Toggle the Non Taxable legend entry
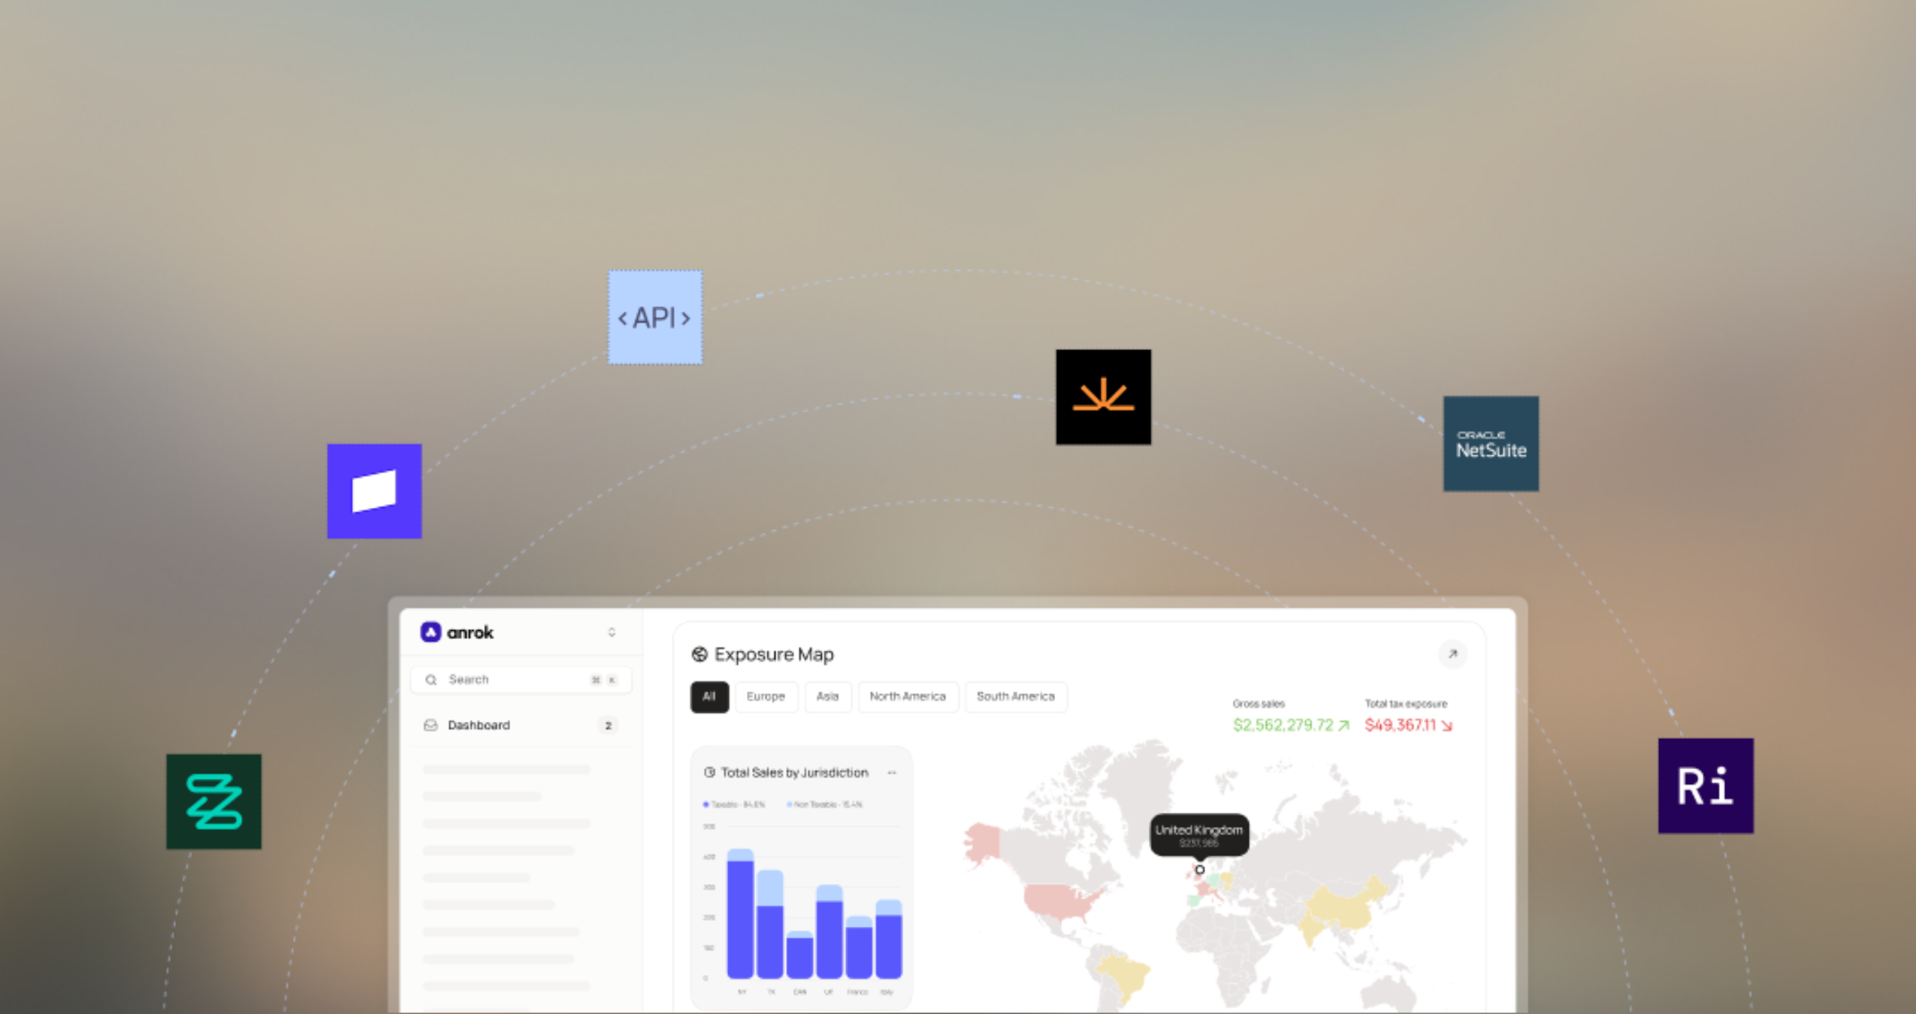Screen dimensions: 1916x1014 point(824,804)
